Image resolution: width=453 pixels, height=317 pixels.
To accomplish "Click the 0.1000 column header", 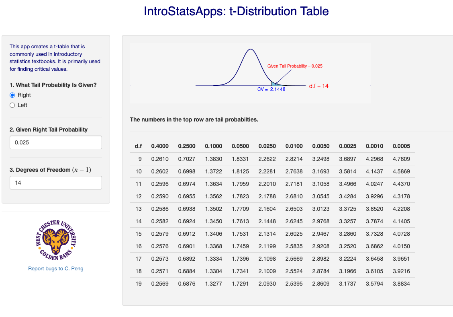I will tap(214, 146).
